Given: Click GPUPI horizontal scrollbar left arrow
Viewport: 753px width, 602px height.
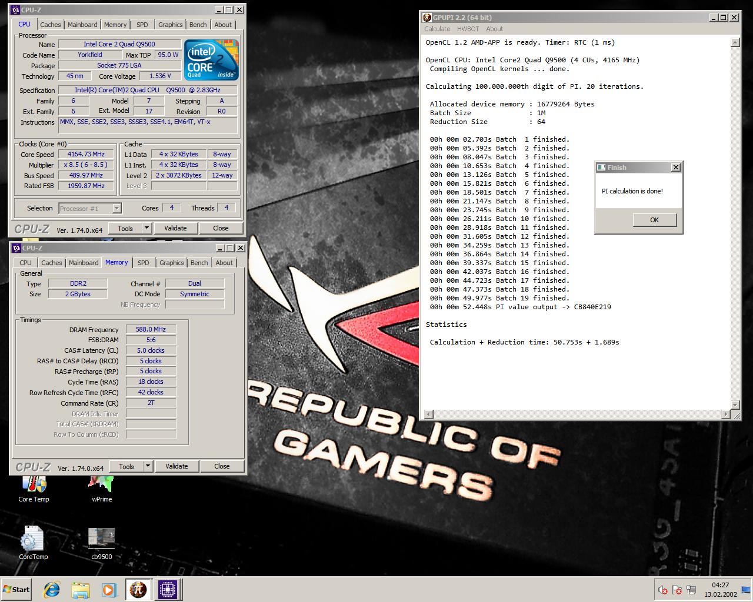Looking at the screenshot, I should (428, 414).
